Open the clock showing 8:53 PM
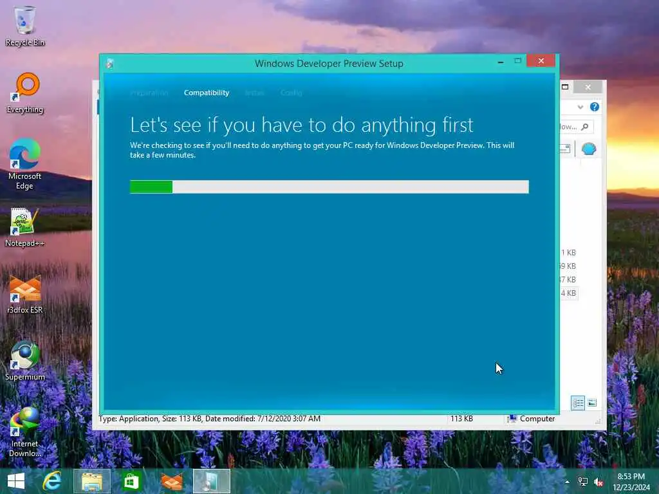The height and width of the screenshot is (494, 659). 631,481
